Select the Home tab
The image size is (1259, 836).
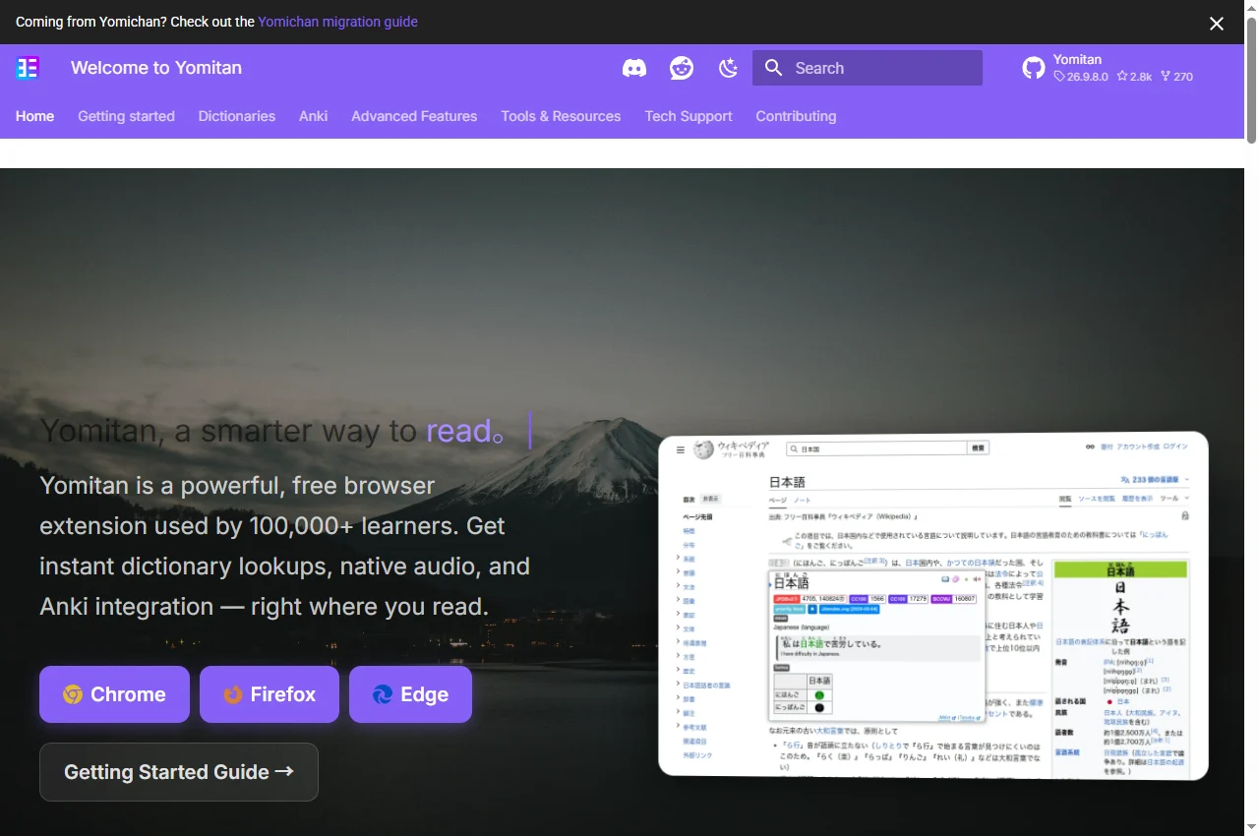34,116
